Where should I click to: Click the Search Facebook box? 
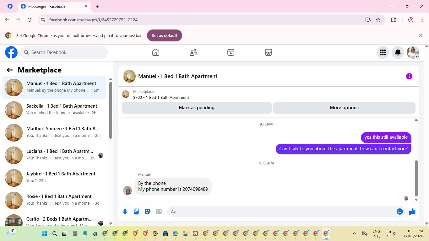(x=64, y=52)
